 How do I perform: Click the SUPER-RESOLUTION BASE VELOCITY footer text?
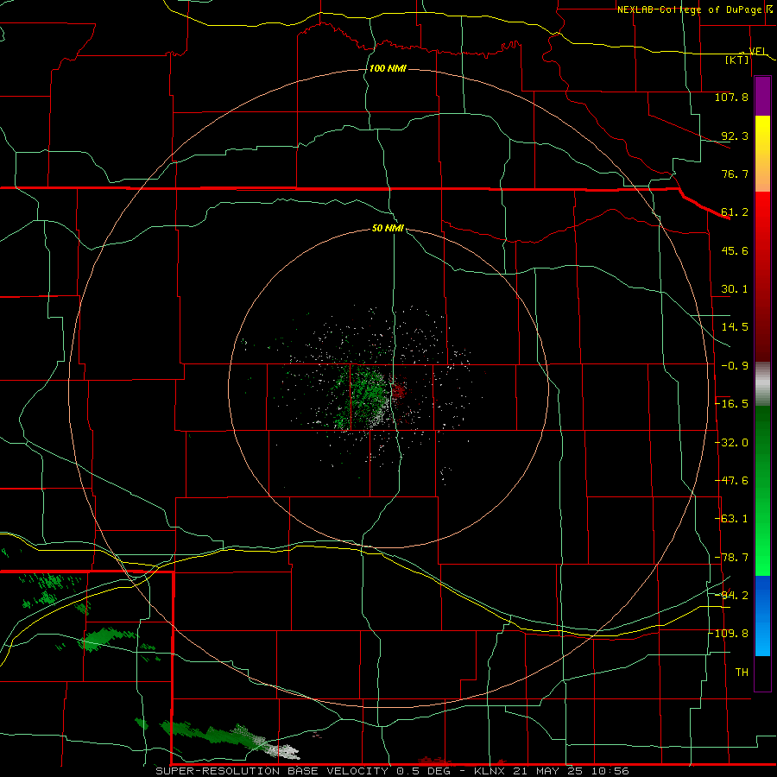point(273,771)
